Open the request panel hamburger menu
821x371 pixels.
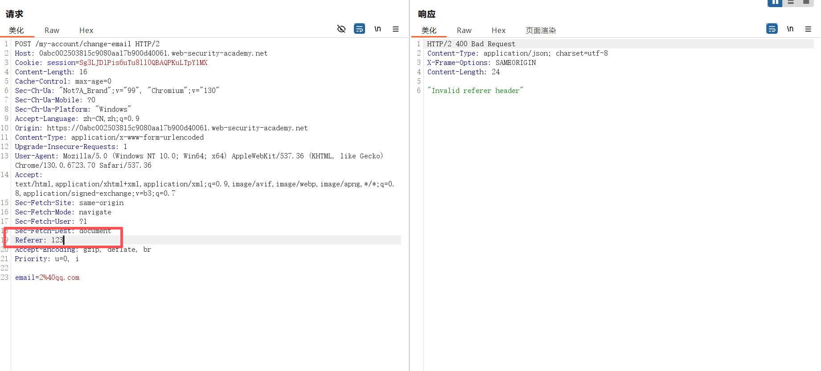pyautogui.click(x=395, y=29)
